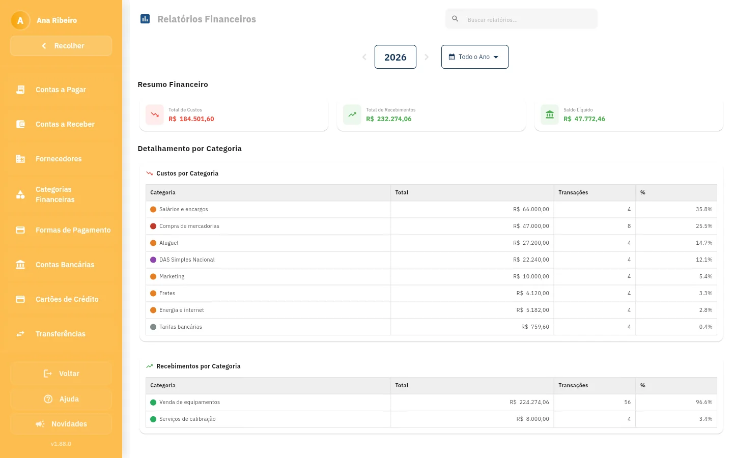733x458 pixels.
Task: Select the Marketing category row
Action: [431, 276]
